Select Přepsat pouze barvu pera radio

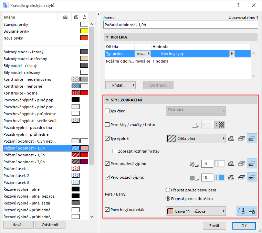coord(168,190)
